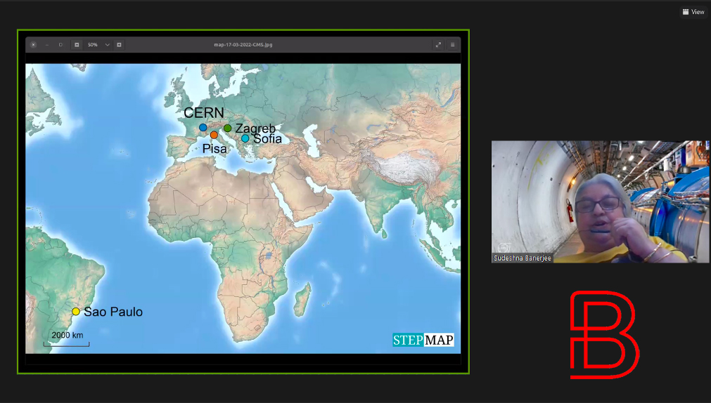The height and width of the screenshot is (403, 711).
Task: Minimize the image viewer window
Action: tap(47, 45)
